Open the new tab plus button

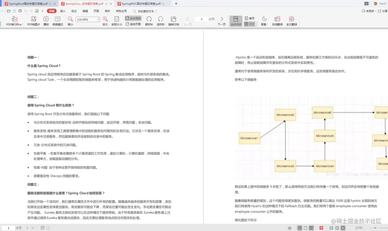coord(176,3)
